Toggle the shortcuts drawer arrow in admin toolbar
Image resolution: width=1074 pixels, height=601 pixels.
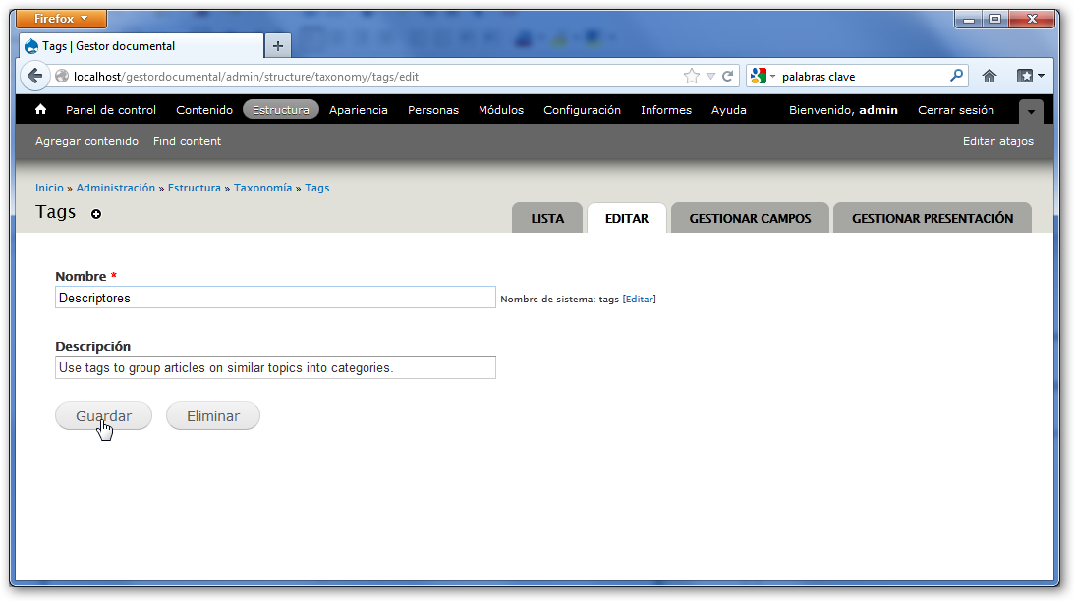(x=1030, y=112)
